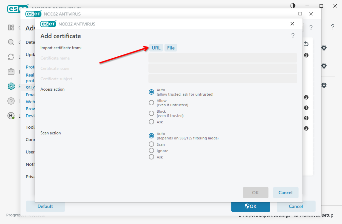Select Ignore under Scan action

point(151,150)
